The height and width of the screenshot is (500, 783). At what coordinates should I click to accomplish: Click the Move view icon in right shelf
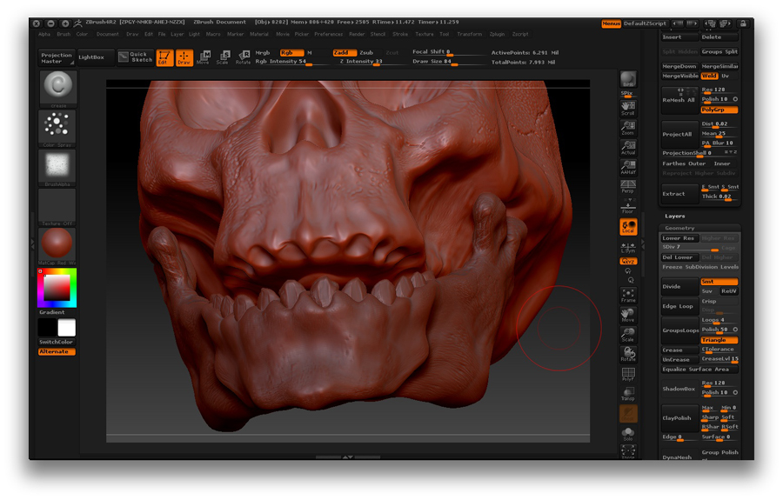[x=627, y=315]
